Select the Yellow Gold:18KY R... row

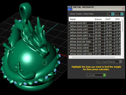pos(95,35)
